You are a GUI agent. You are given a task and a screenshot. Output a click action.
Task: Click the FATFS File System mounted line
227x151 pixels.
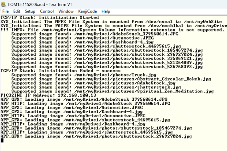tap(114, 26)
